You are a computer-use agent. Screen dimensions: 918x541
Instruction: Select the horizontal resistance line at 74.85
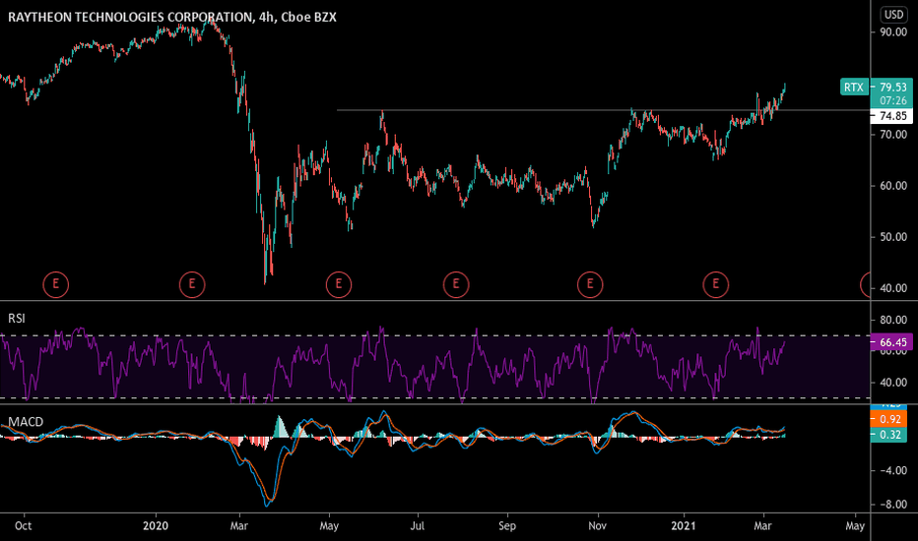pyautogui.click(x=603, y=110)
